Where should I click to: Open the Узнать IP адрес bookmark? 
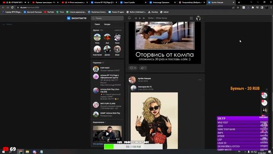tap(116, 12)
